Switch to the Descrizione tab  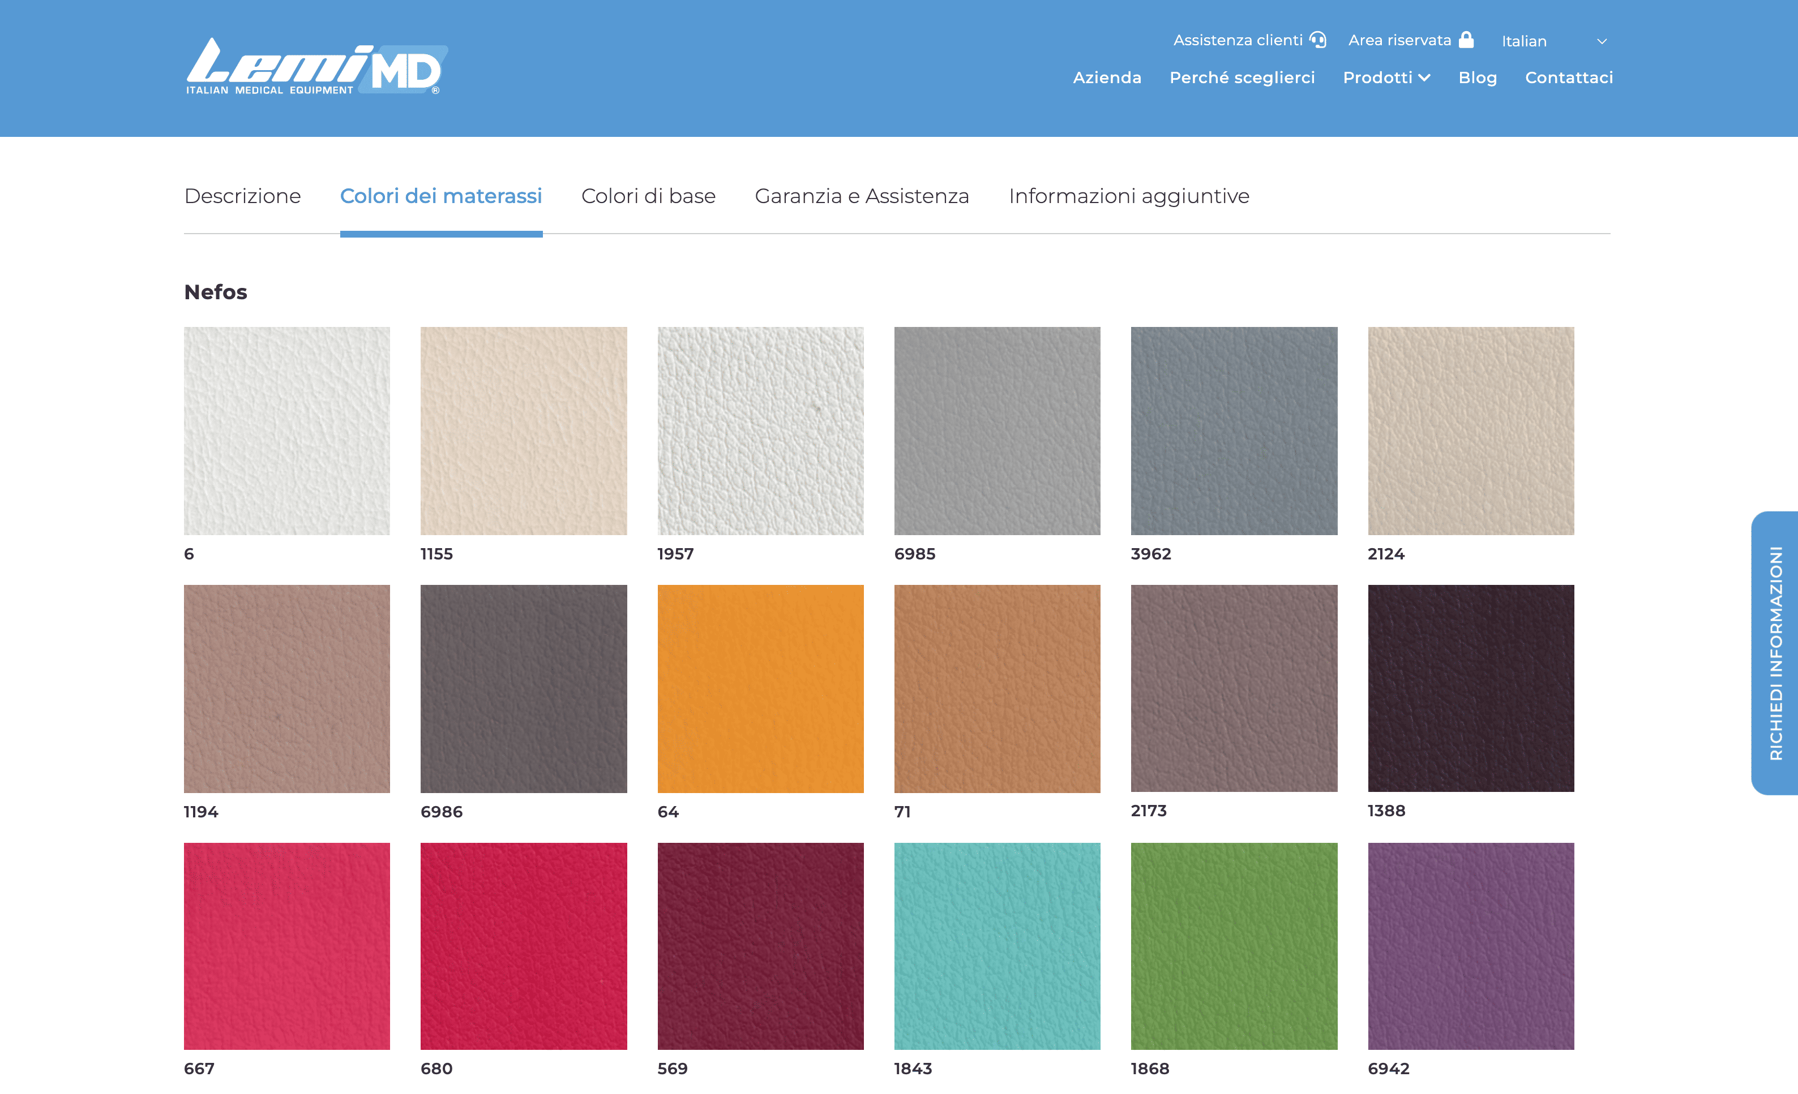(x=242, y=196)
